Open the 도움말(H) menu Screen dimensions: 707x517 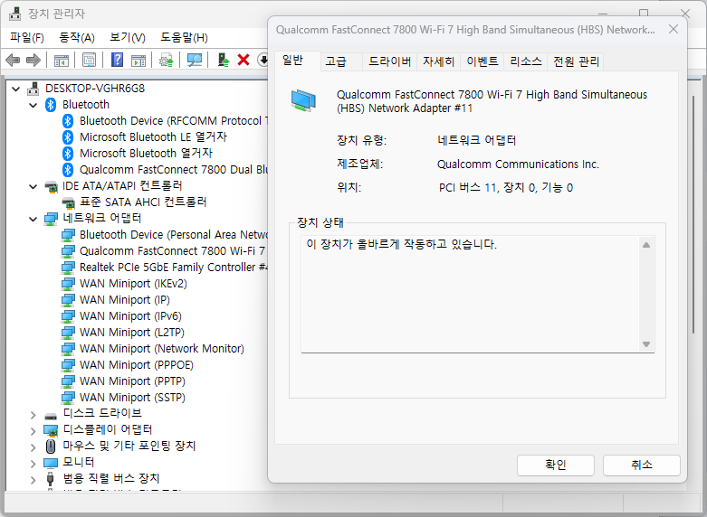(x=184, y=37)
